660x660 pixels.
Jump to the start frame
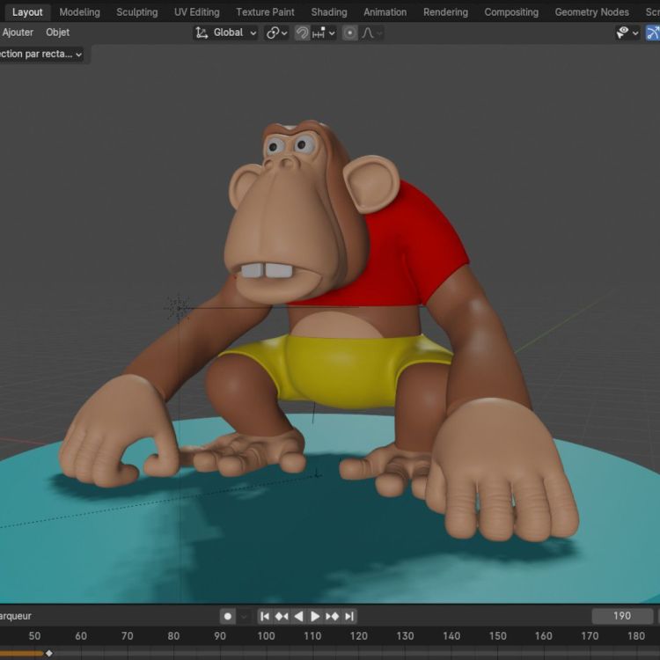(265, 616)
